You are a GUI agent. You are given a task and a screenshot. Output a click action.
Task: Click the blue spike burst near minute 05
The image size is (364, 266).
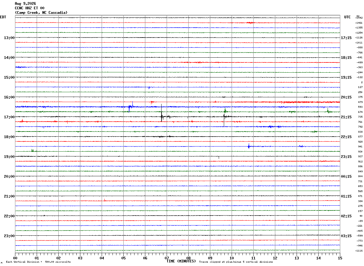(x=131, y=106)
